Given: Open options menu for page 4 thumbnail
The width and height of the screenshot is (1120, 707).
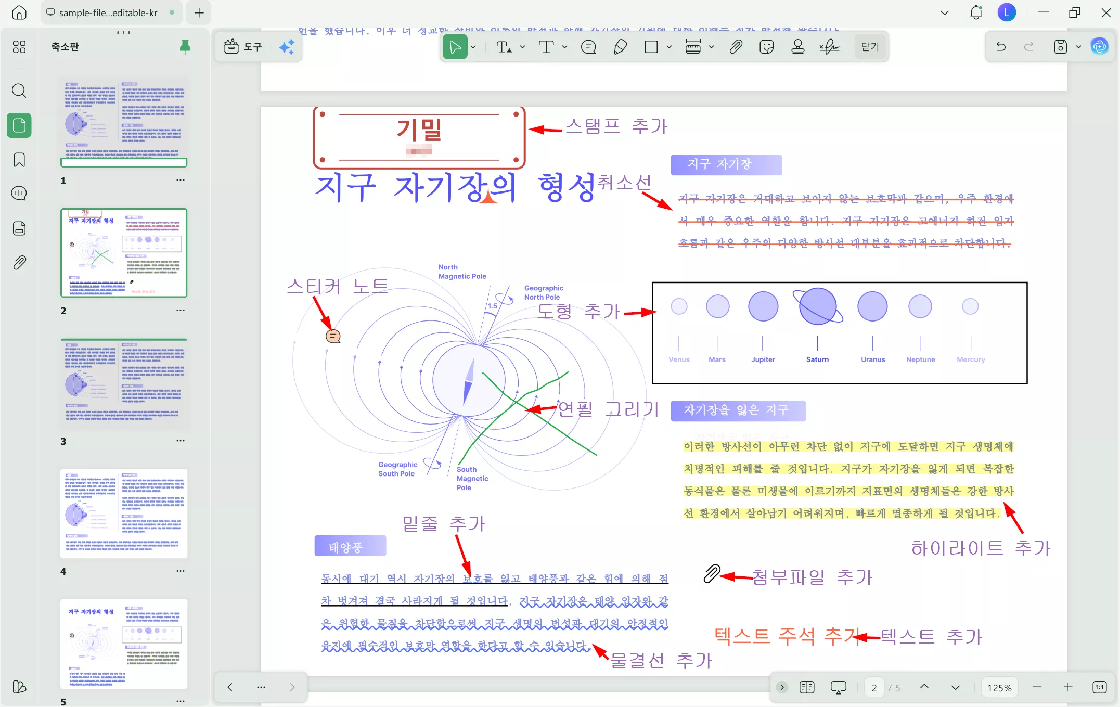Looking at the screenshot, I should tap(180, 571).
